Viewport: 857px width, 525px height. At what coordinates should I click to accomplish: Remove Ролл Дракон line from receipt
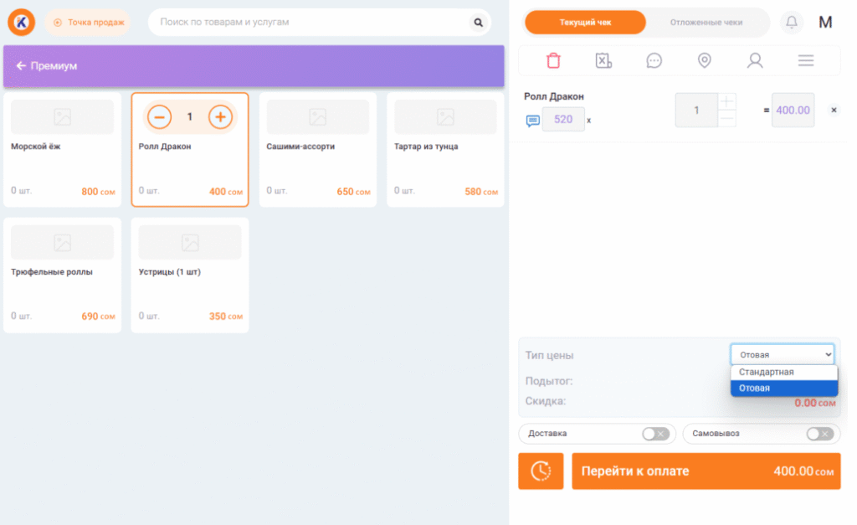pos(834,110)
